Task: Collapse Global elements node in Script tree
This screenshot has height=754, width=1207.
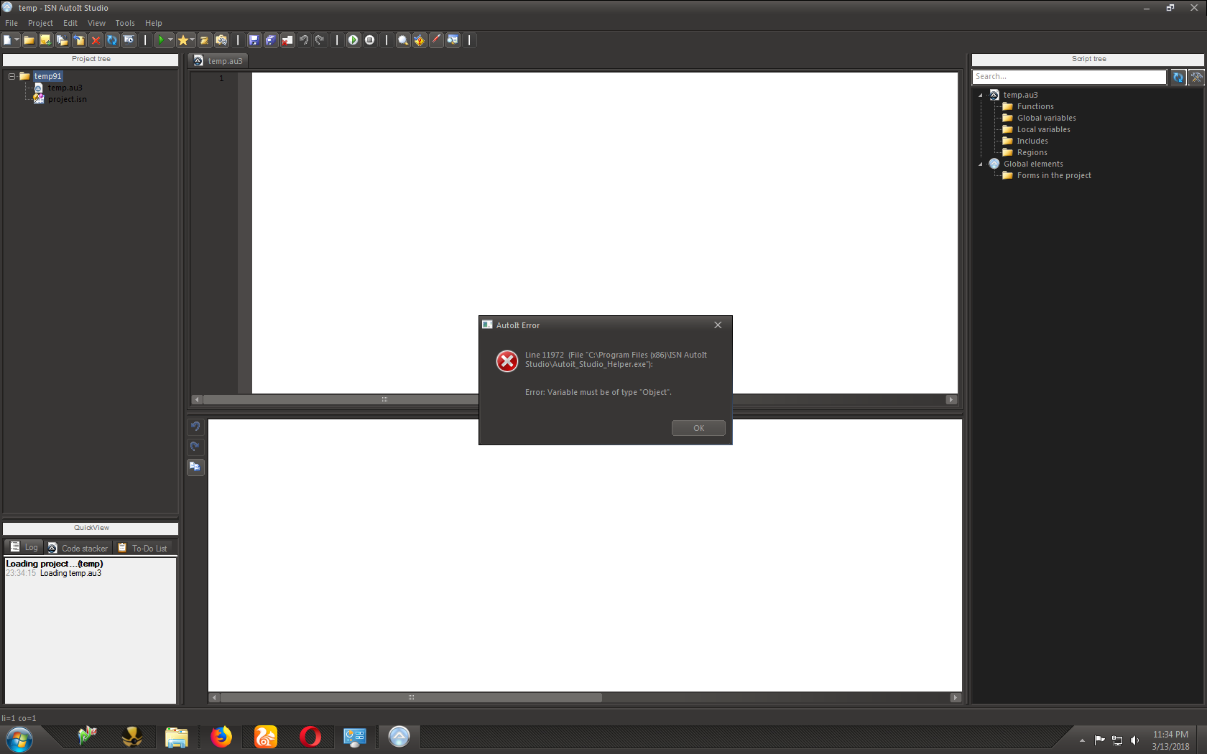Action: point(981,164)
